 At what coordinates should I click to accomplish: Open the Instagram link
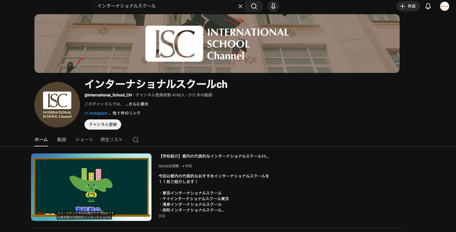click(x=98, y=113)
